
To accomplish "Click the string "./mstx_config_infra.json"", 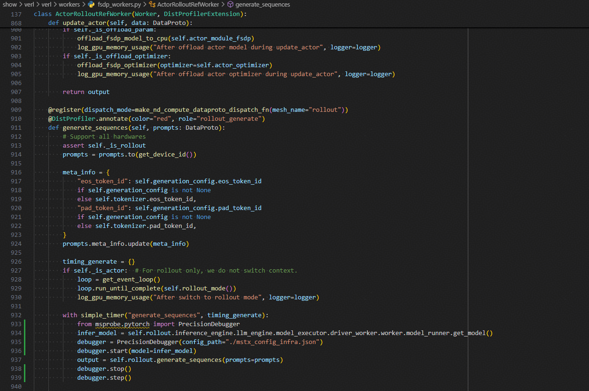I will [x=272, y=342].
